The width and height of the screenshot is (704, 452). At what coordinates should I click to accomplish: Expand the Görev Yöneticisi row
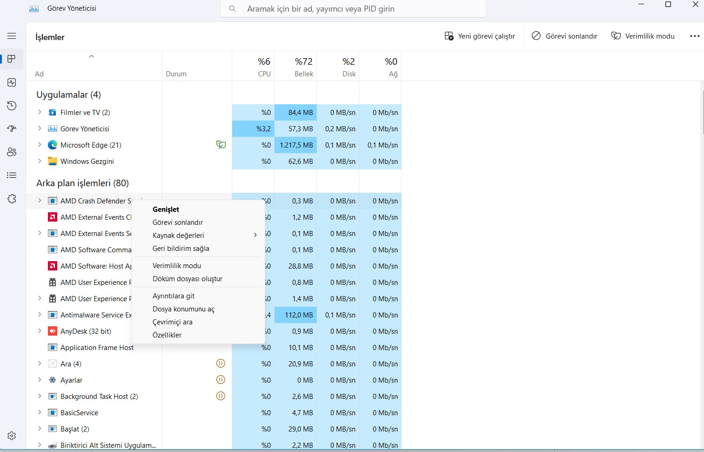point(40,128)
